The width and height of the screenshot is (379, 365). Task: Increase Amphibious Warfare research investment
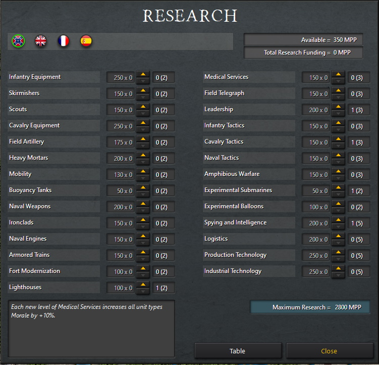point(339,171)
